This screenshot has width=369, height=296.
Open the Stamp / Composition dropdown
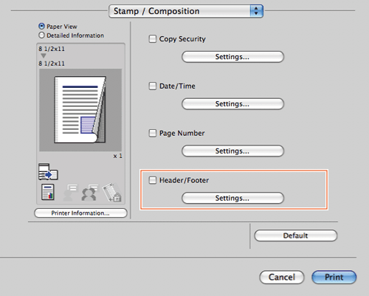click(186, 11)
